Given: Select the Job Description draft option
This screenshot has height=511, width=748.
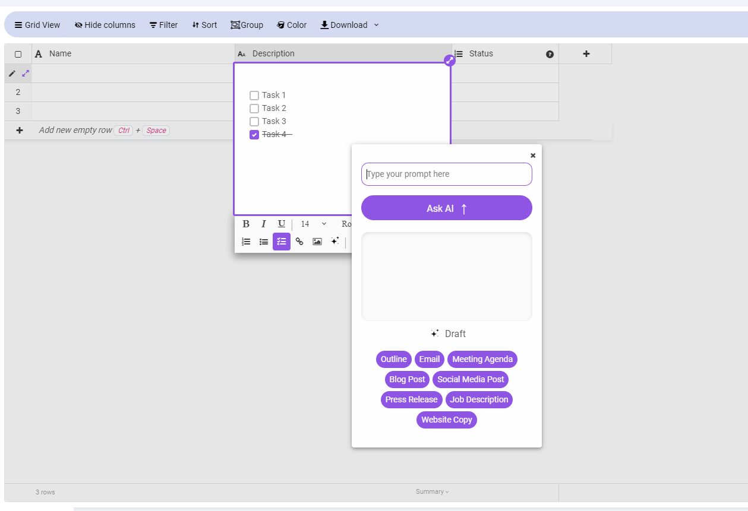Looking at the screenshot, I should pos(479,399).
